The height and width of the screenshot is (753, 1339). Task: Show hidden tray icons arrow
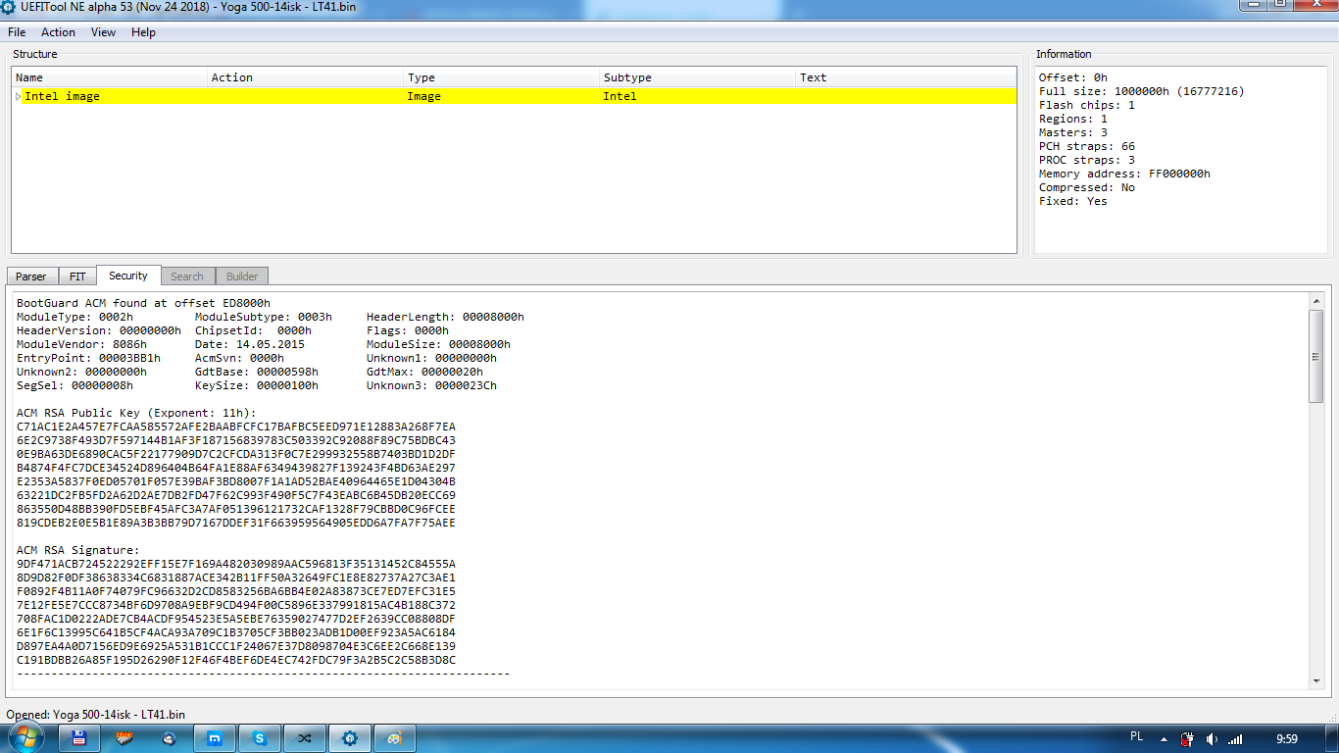[1164, 738]
